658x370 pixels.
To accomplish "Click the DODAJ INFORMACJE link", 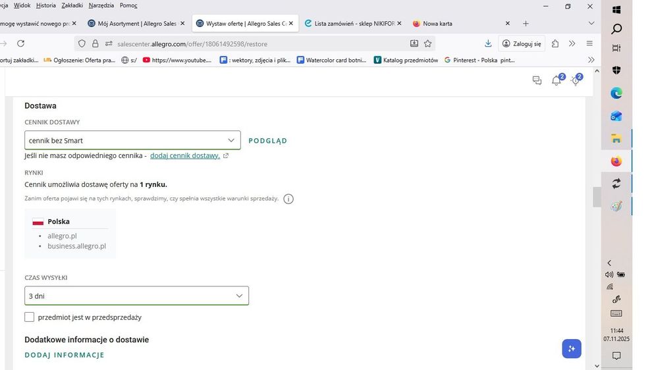I will [x=65, y=356].
